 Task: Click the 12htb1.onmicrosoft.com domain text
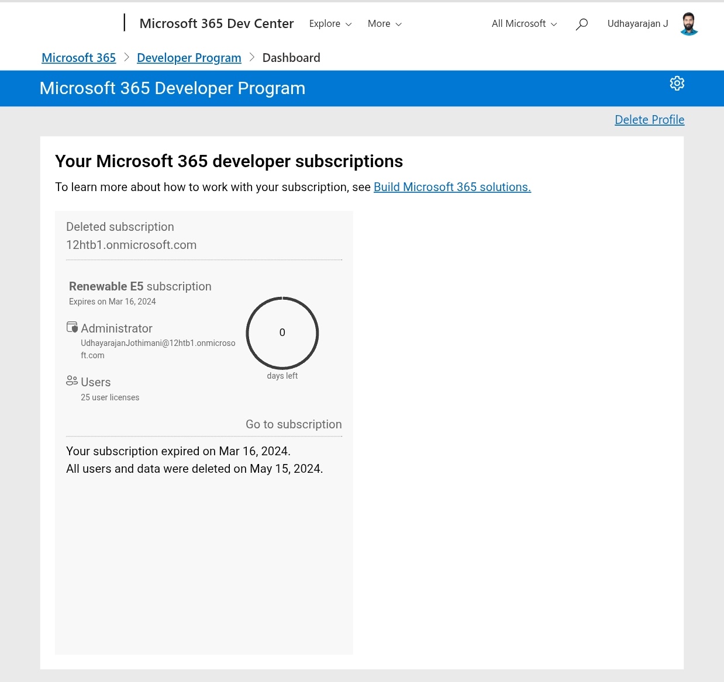point(131,245)
